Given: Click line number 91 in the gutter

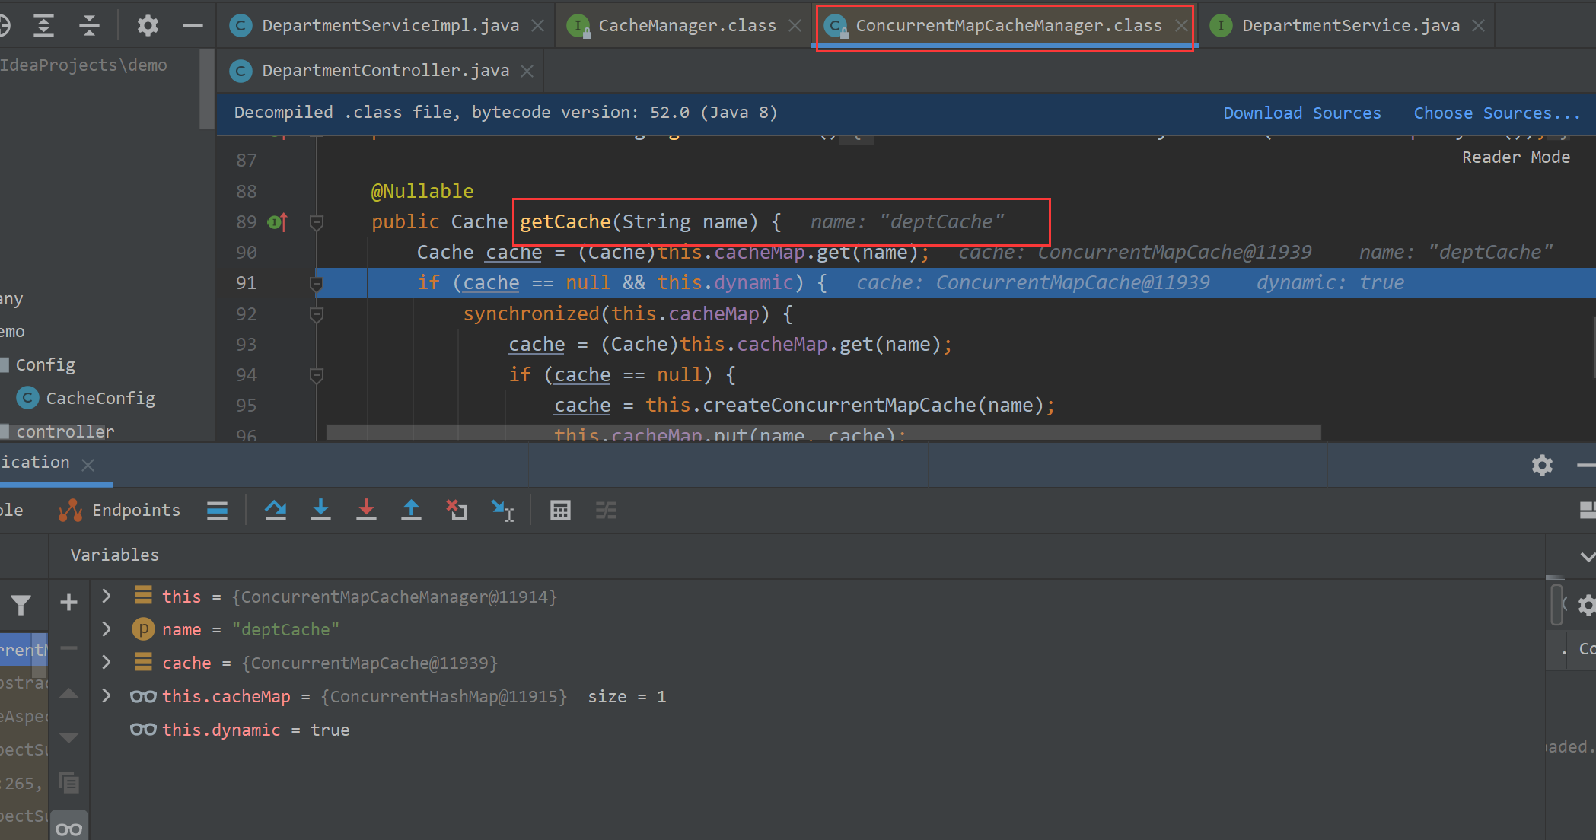Looking at the screenshot, I should point(246,283).
